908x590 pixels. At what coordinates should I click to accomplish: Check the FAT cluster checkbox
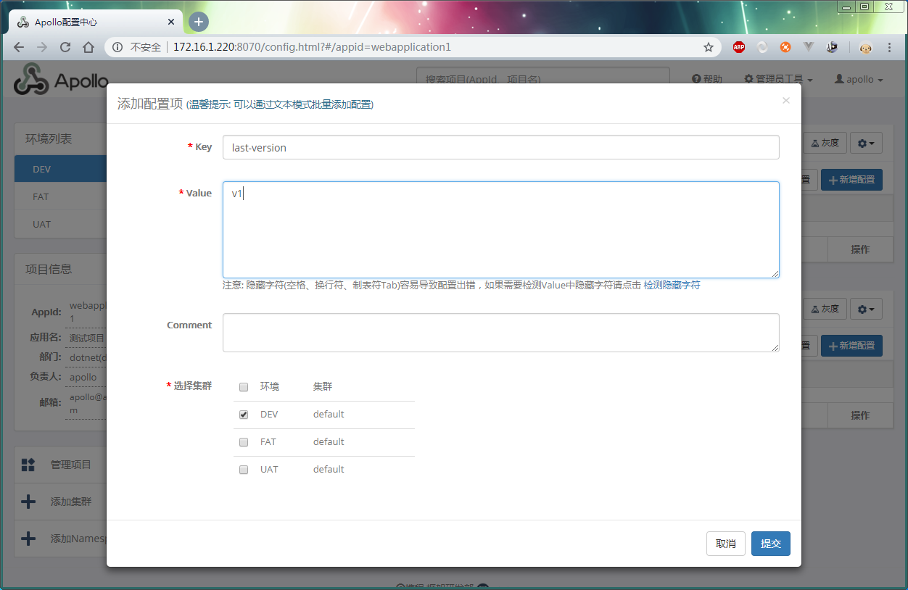[244, 442]
